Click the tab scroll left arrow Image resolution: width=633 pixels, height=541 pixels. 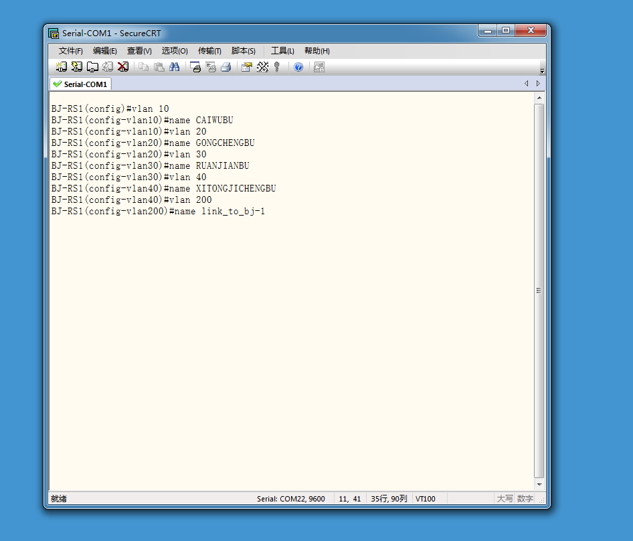coord(527,83)
